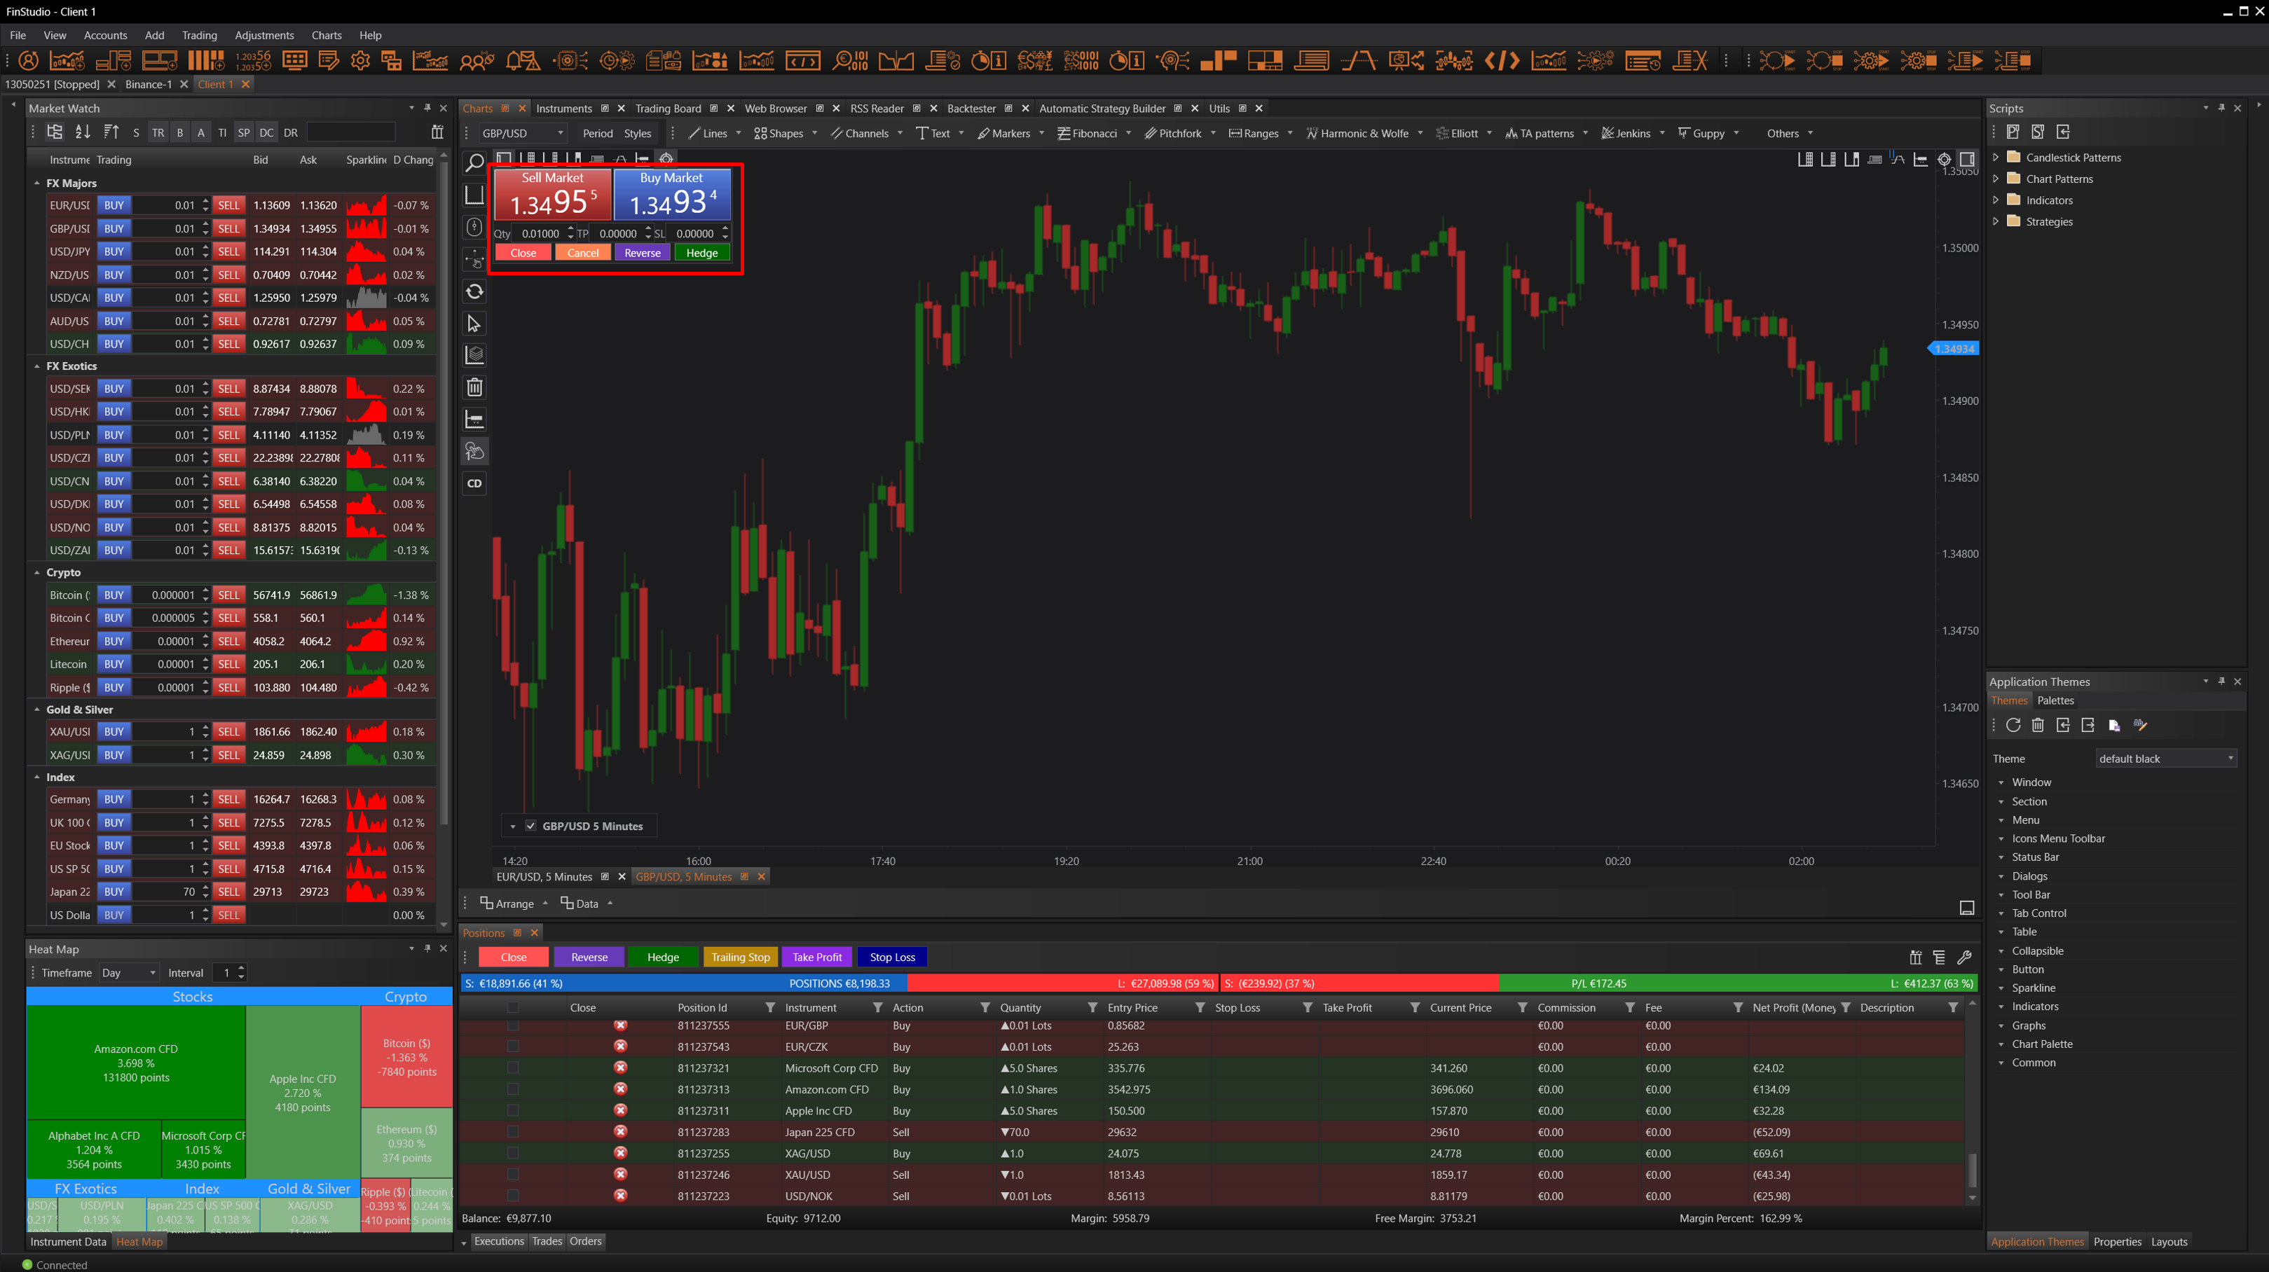2269x1272 pixels.
Task: Click the one-click trading hand icon
Action: tap(474, 452)
